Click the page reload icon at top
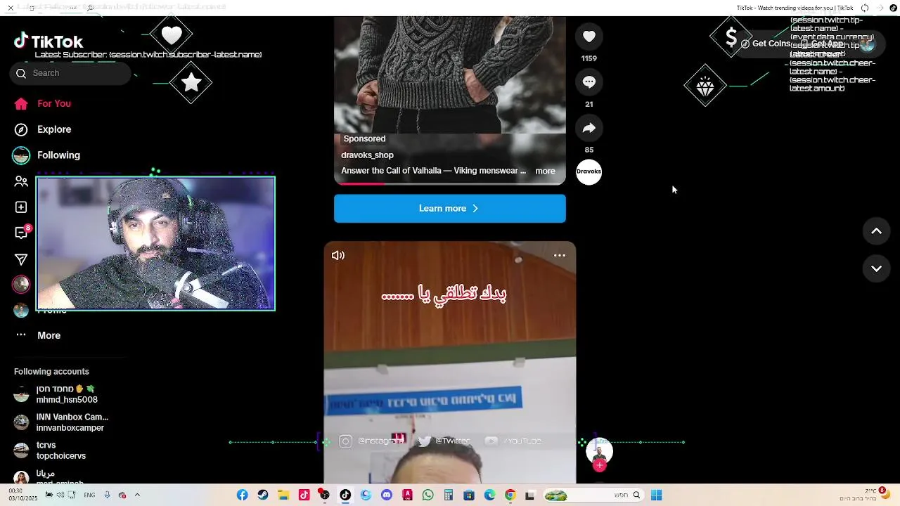The width and height of the screenshot is (900, 506). pos(864,8)
